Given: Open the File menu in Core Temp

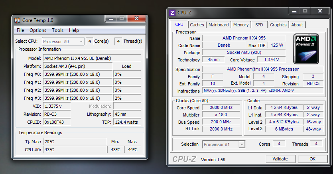Looking at the screenshot, I should click(x=20, y=30).
